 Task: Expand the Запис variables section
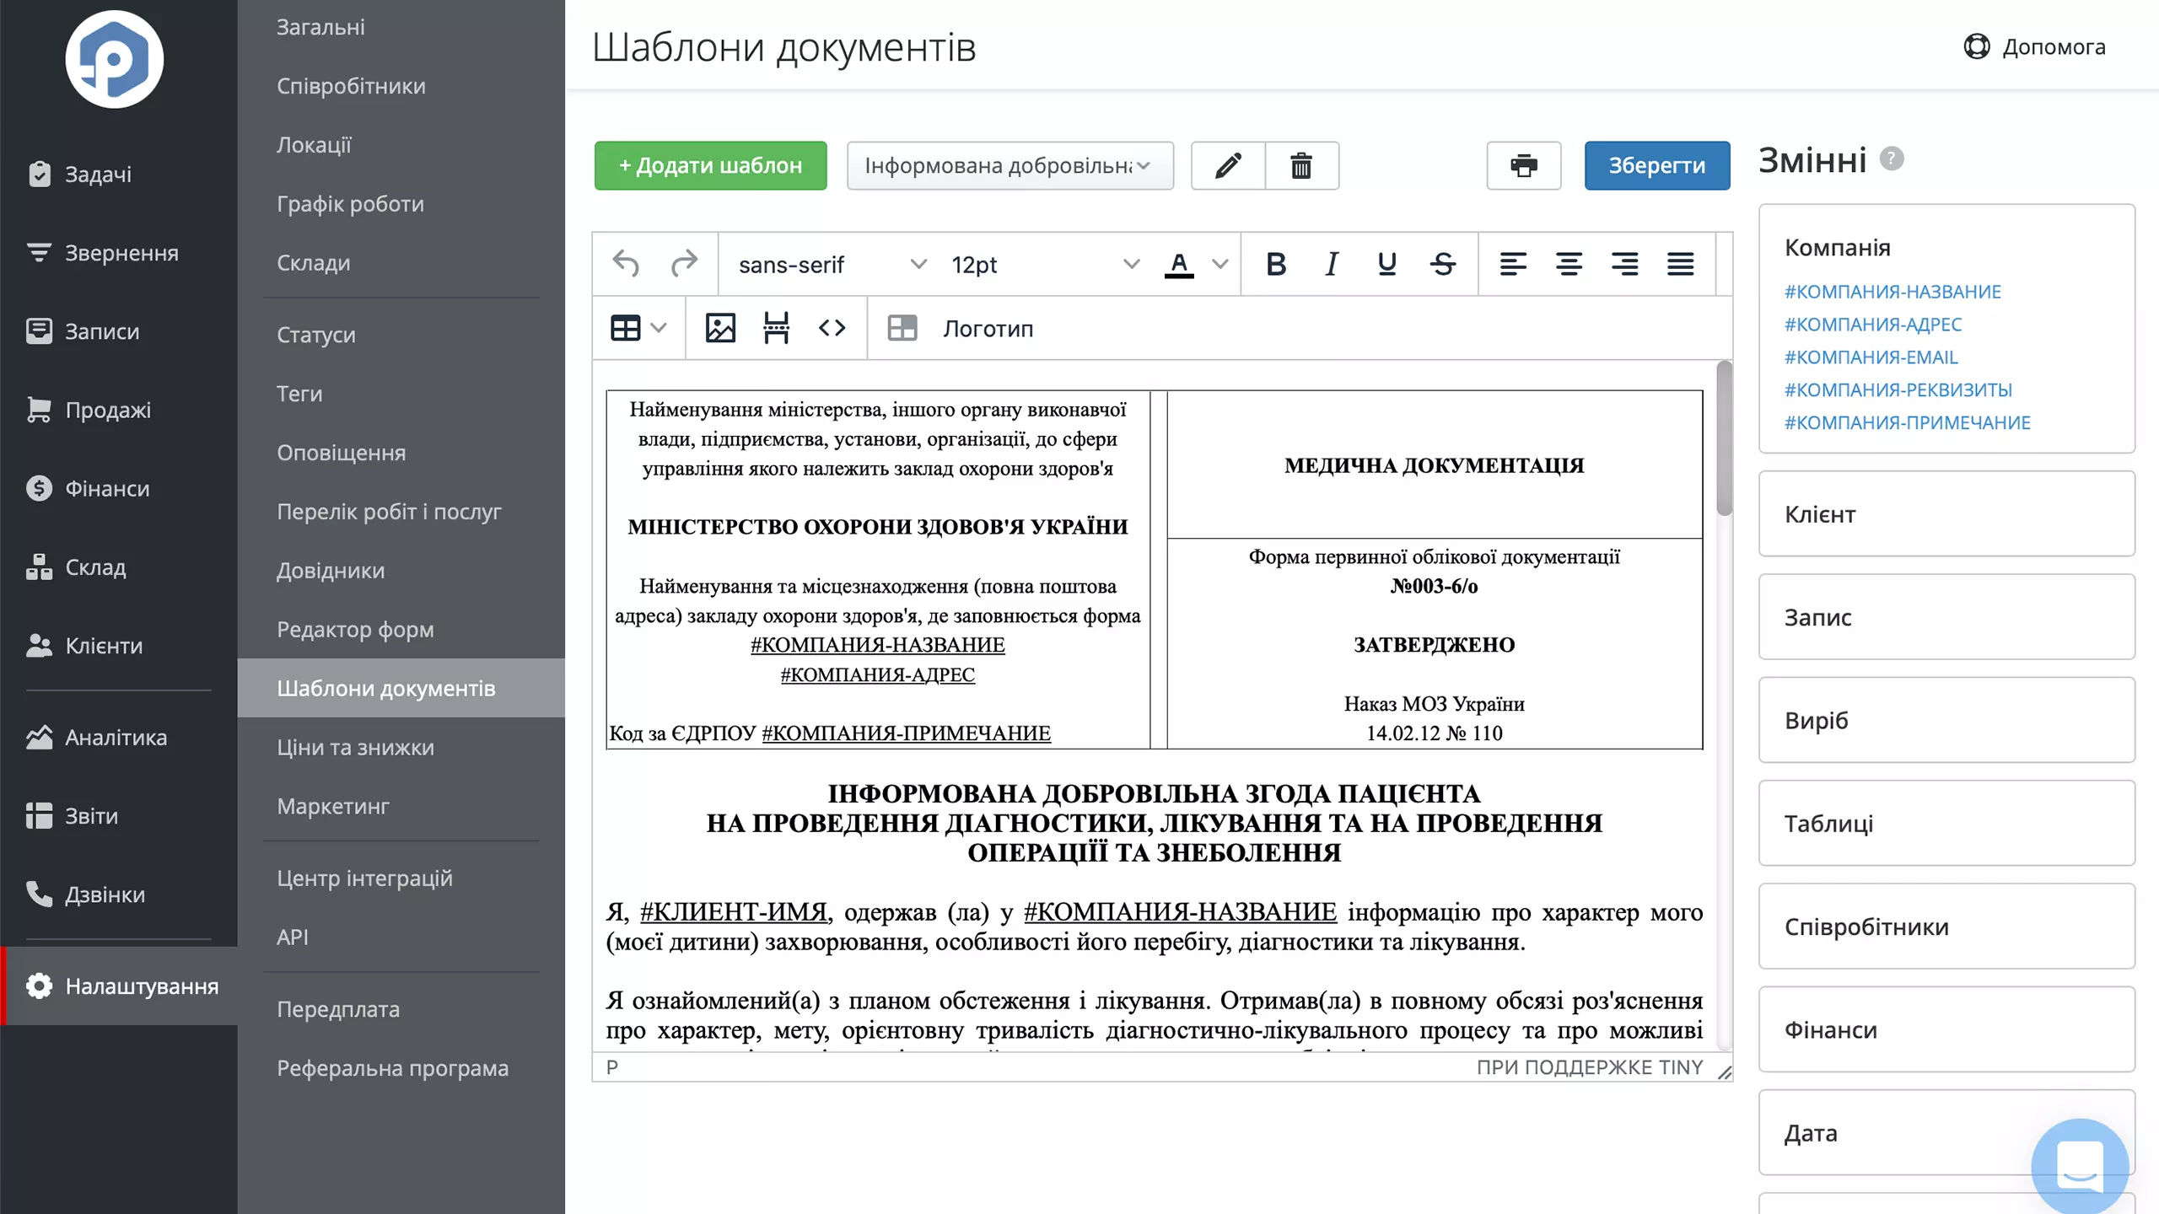tap(1946, 616)
